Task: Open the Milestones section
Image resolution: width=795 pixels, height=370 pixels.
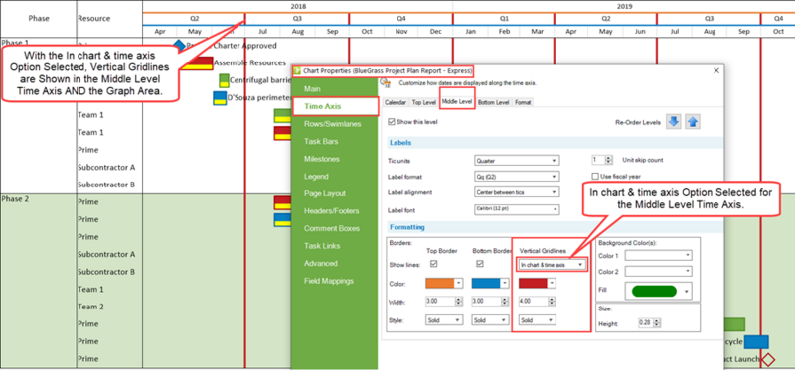Action: [x=321, y=159]
